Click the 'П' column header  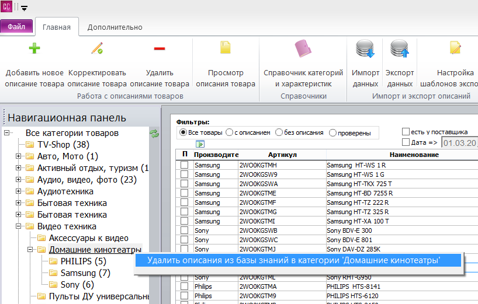pos(185,154)
